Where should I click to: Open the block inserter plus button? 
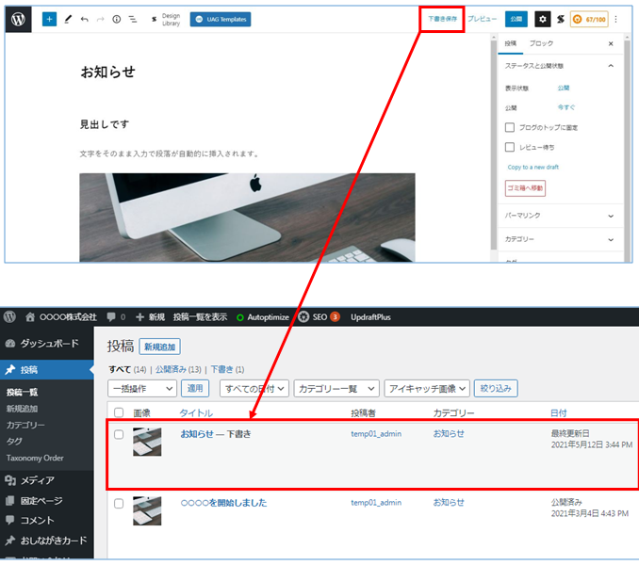49,19
